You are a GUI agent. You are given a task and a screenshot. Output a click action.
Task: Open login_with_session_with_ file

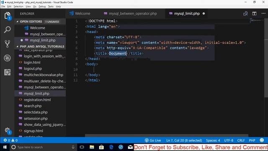pyautogui.click(x=40, y=56)
